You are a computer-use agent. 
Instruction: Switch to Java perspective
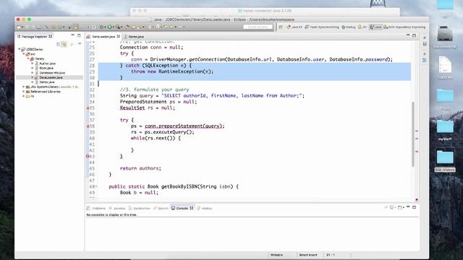click(375, 27)
